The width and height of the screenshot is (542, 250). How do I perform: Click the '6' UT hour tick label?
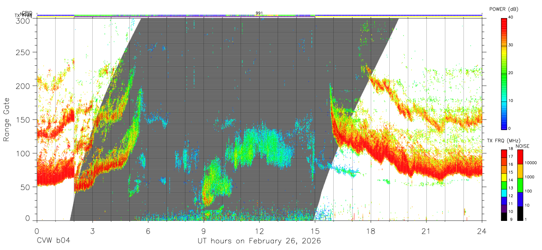coord(148,231)
